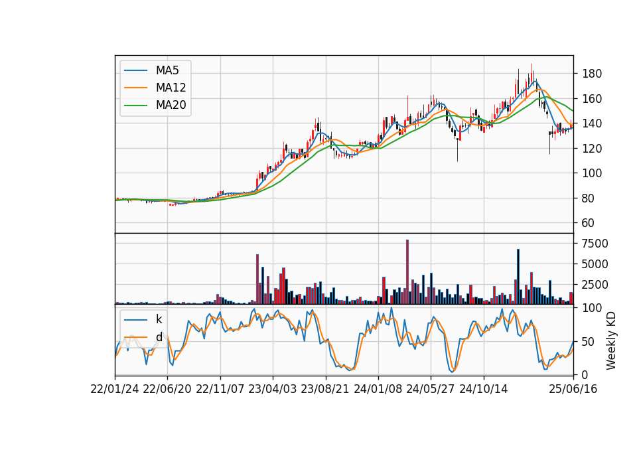
Task: Click the 7500 volume axis label
Action: (x=595, y=244)
